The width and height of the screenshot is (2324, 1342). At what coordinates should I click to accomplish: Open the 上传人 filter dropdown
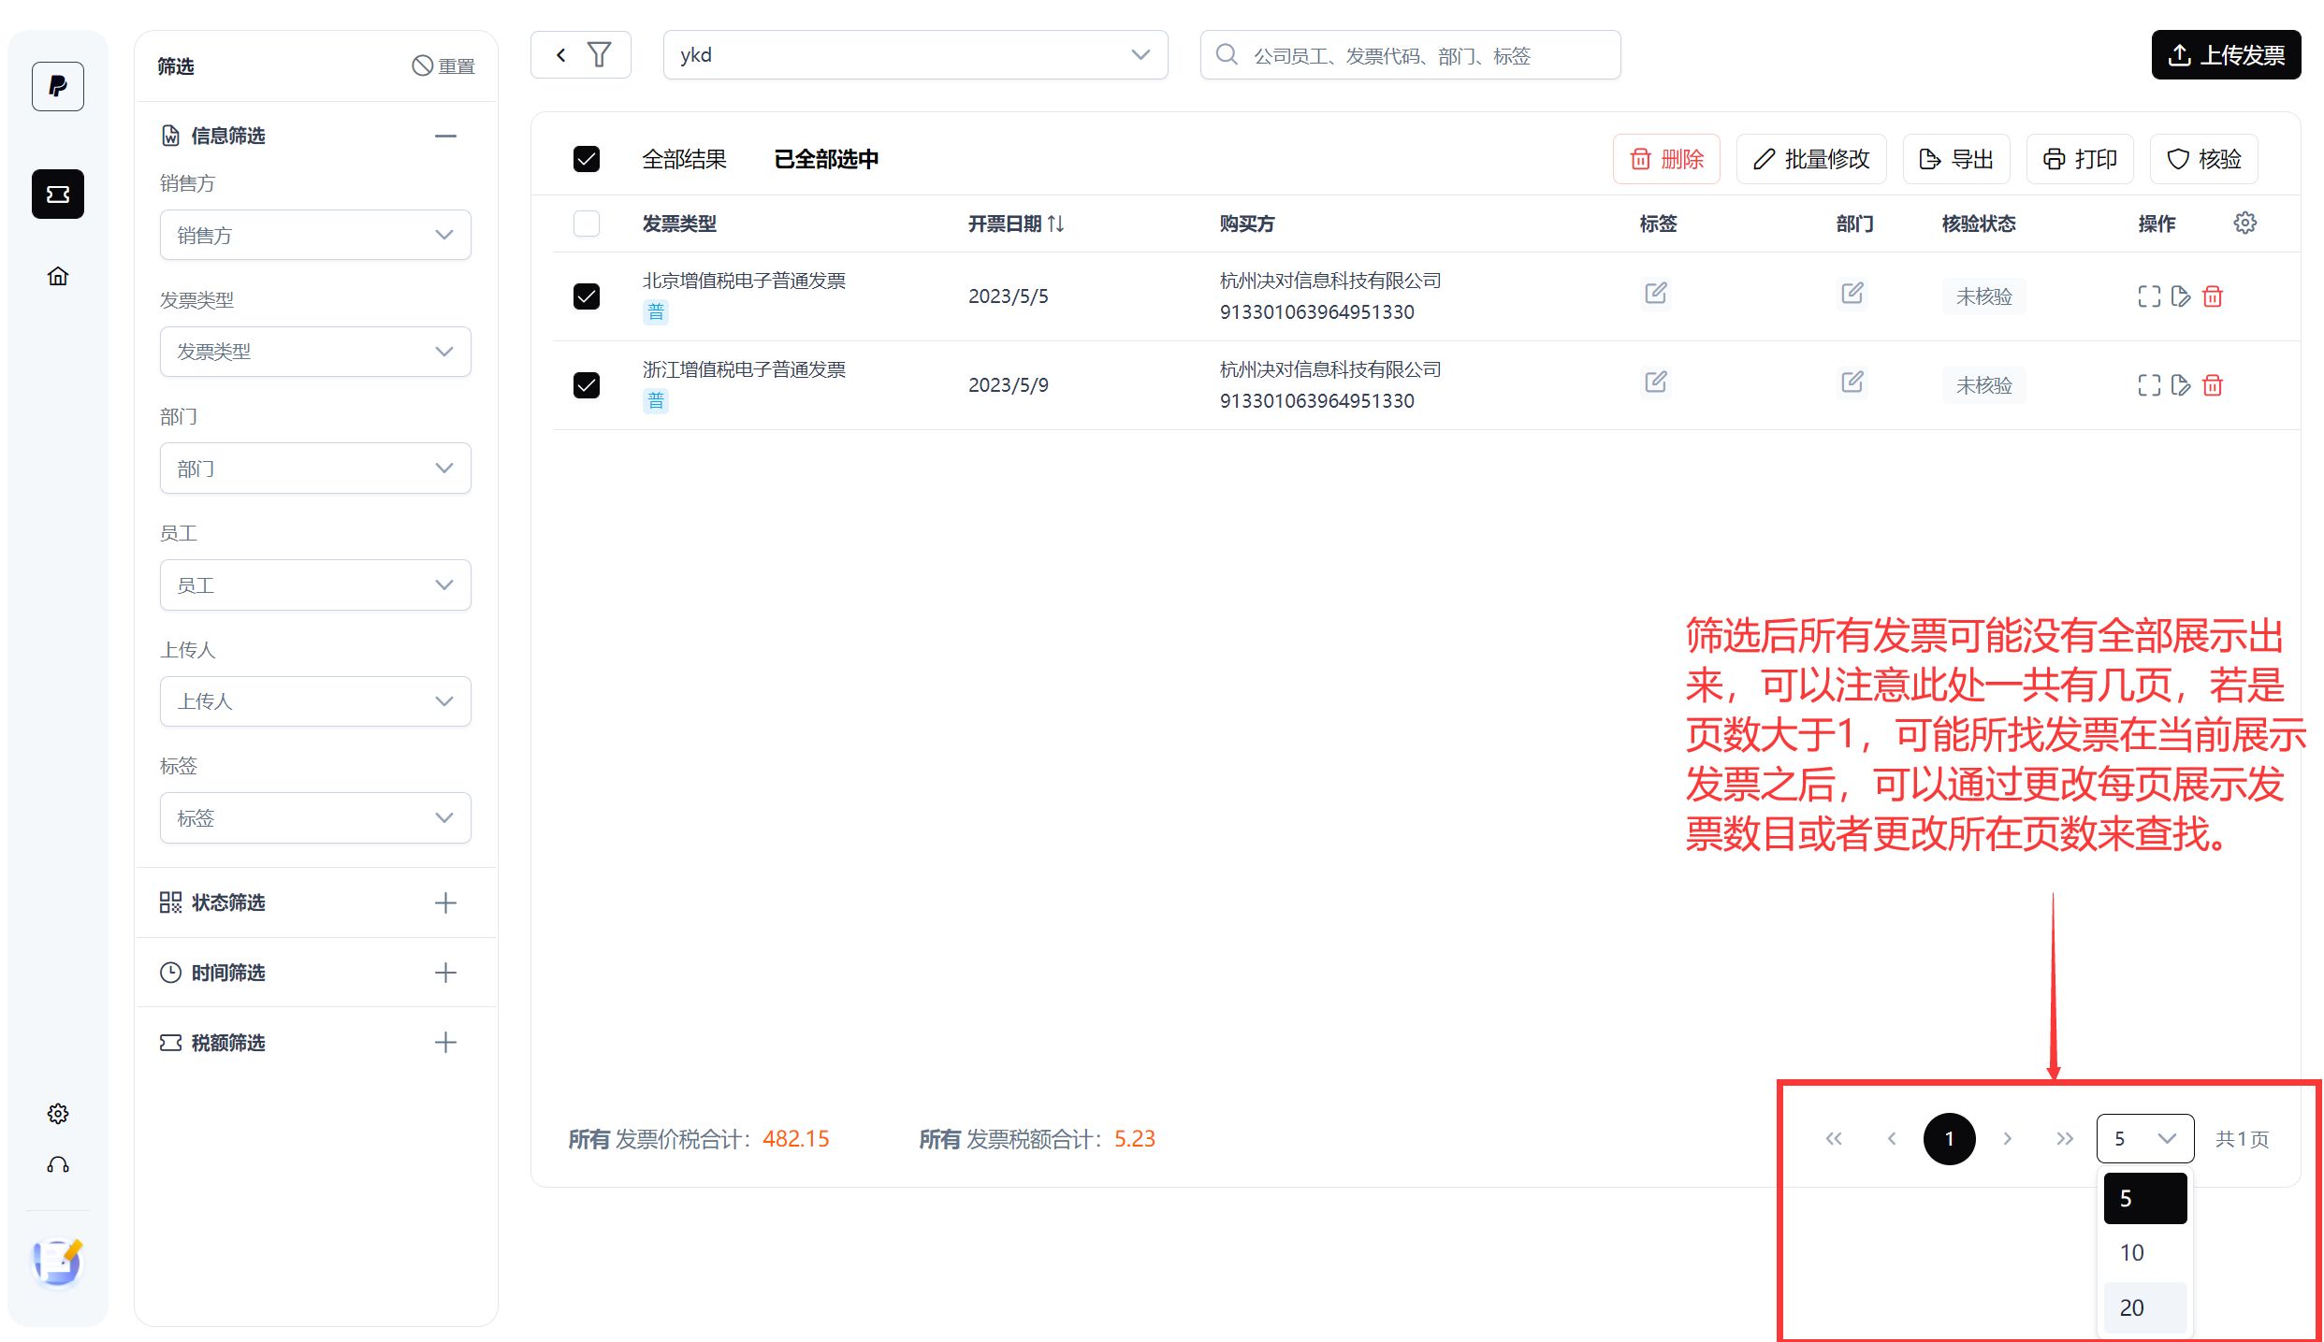[x=315, y=701]
